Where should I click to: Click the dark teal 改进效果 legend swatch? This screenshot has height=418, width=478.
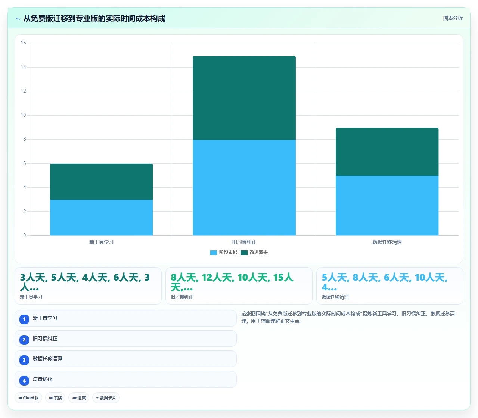(x=244, y=253)
